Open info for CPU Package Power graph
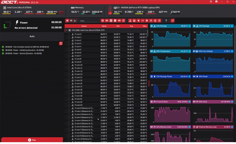 pos(189,77)
